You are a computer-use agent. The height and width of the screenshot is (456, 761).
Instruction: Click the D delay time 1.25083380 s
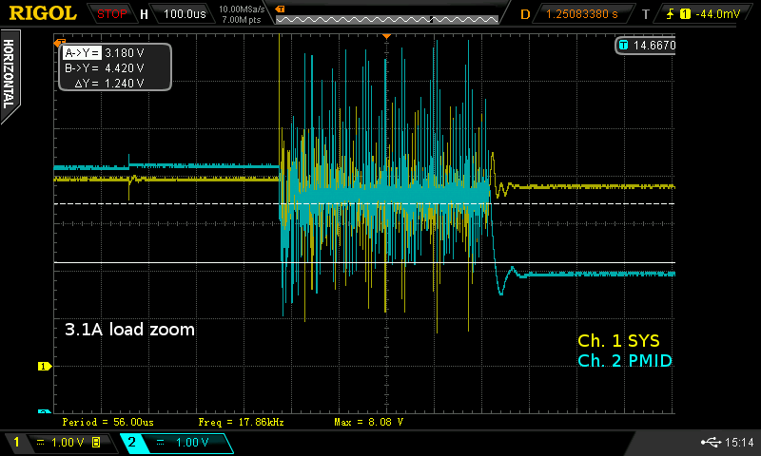pos(582,14)
